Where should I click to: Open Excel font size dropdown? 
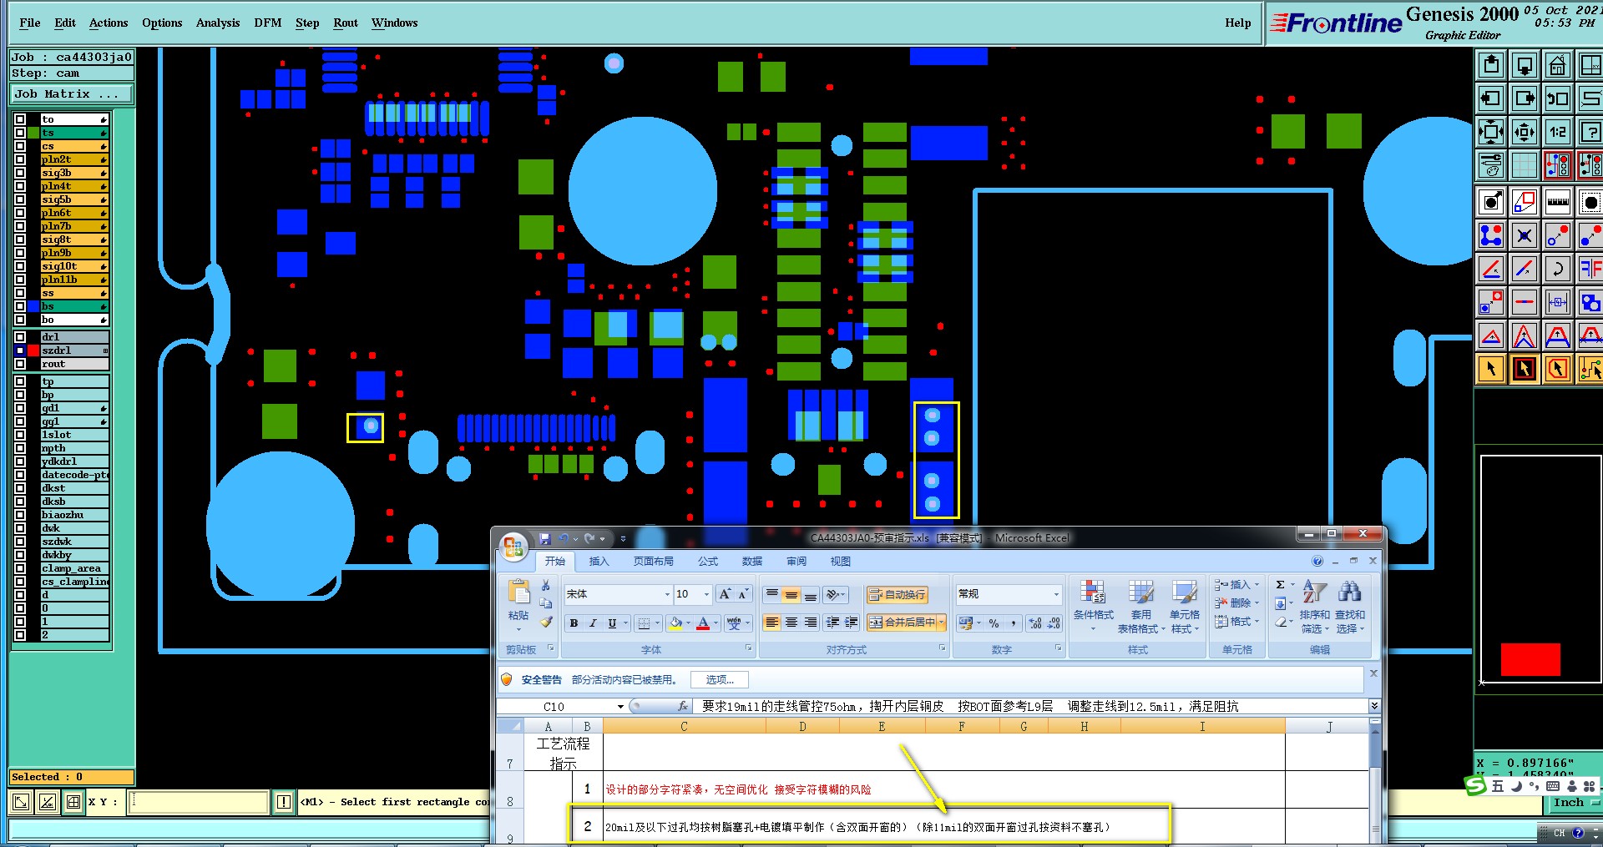[x=706, y=594]
